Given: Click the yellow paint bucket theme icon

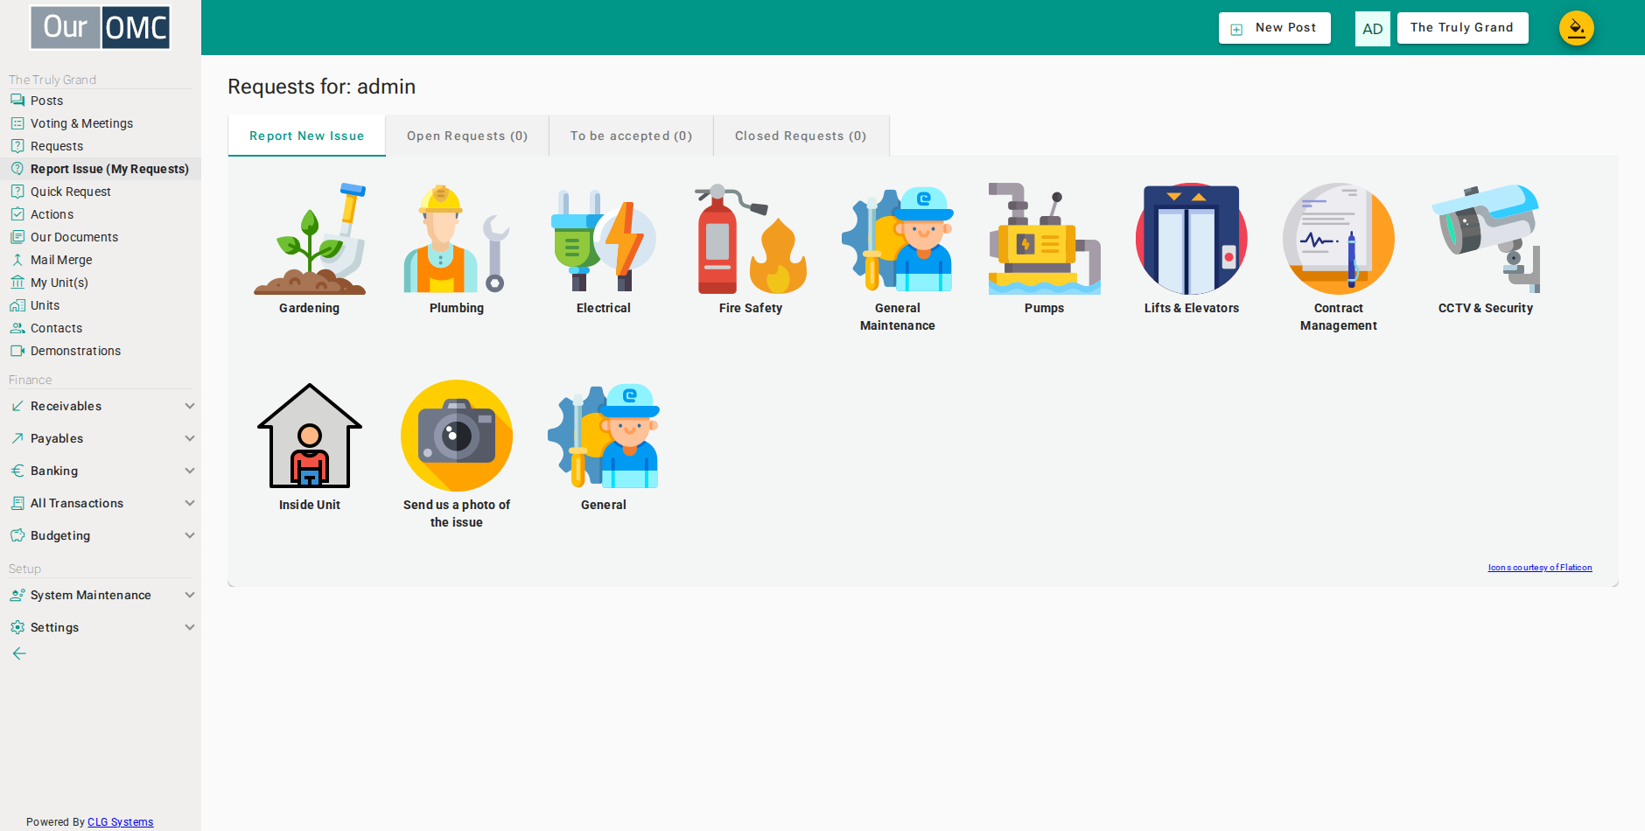Looking at the screenshot, I should point(1577,28).
